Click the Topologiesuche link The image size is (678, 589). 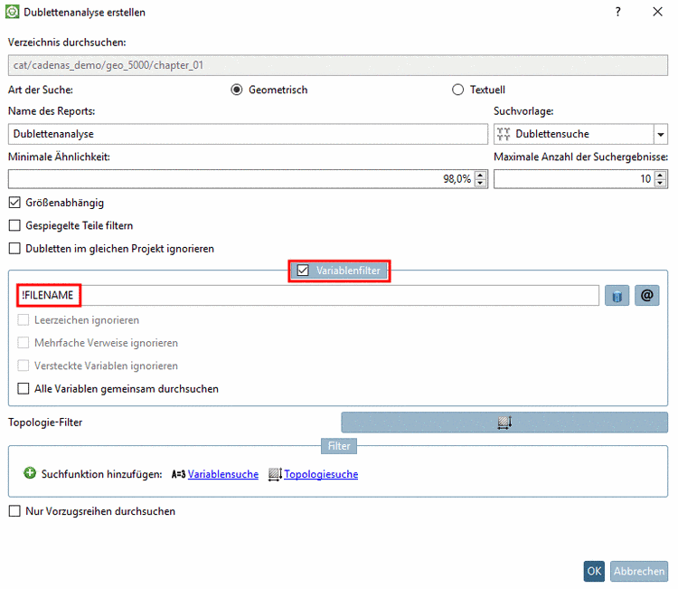(x=321, y=474)
